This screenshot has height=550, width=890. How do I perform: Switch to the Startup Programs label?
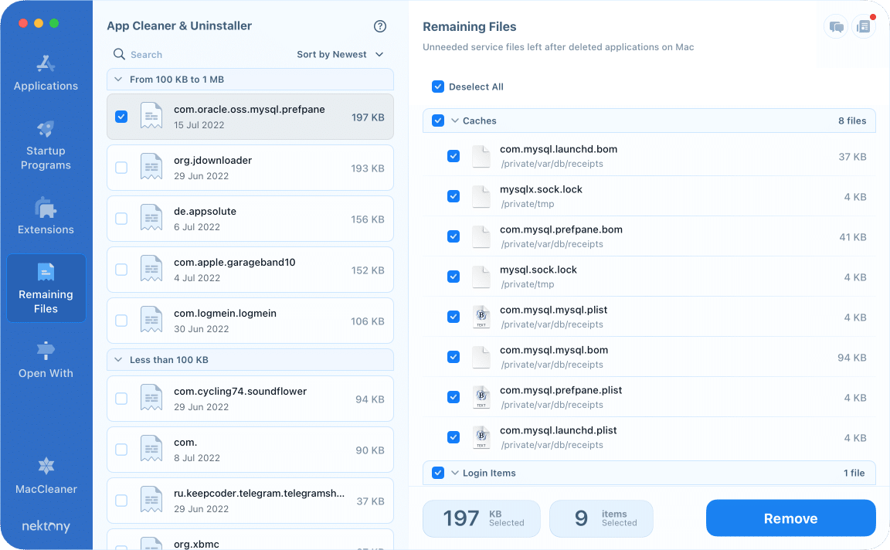point(46,158)
